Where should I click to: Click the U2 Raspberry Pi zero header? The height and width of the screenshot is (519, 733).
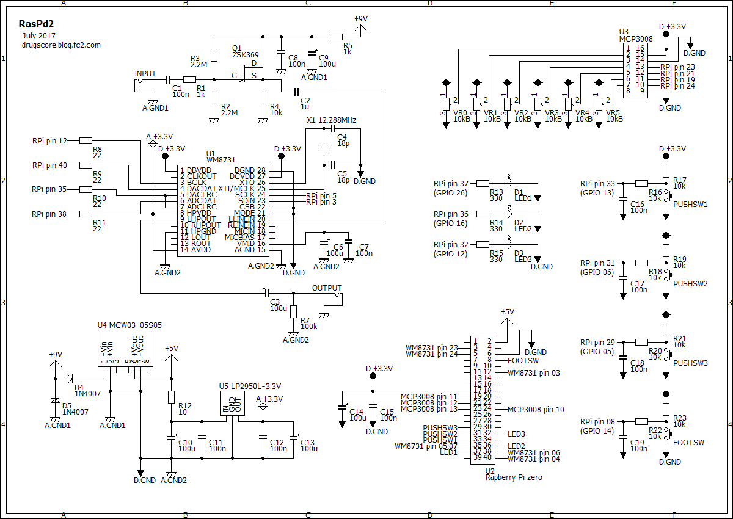[x=482, y=399]
